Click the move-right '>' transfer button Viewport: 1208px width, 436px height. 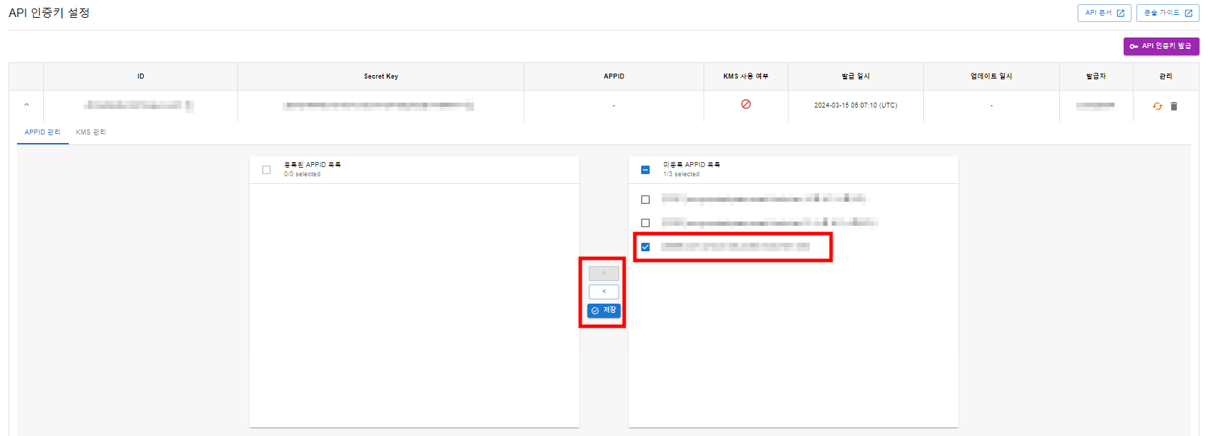tap(604, 273)
